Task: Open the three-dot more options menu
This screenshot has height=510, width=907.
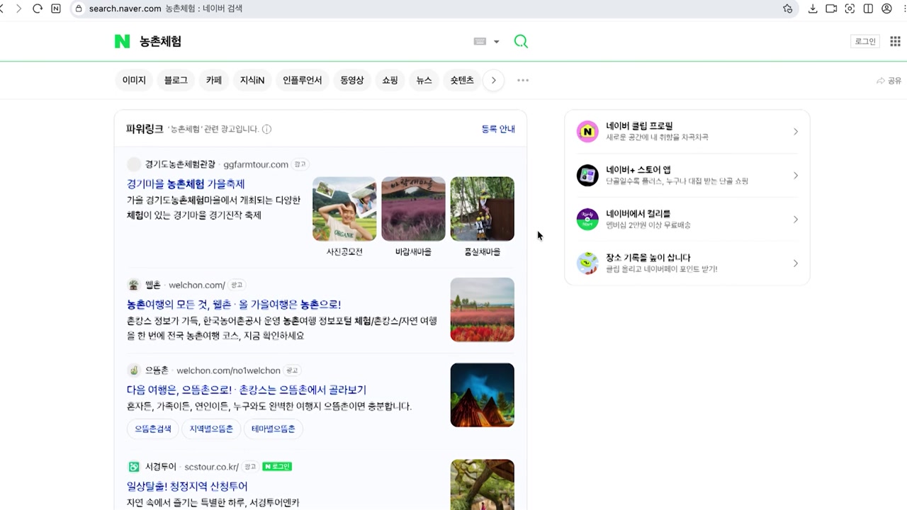Action: click(523, 80)
